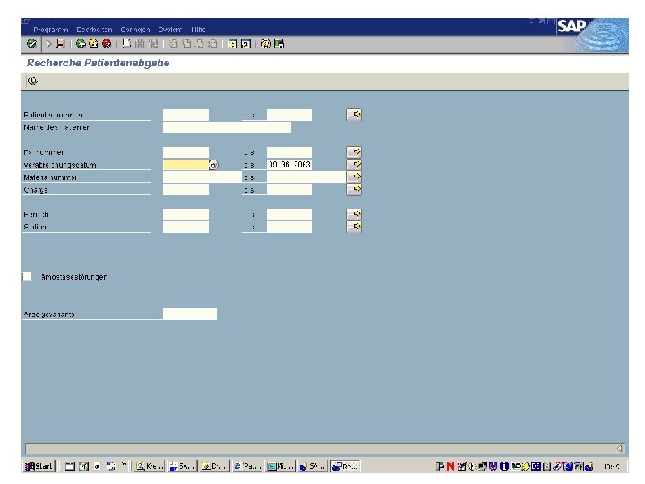Click the Find Next icon
Image resolution: width=645 pixels, height=484 pixels.
153,44
